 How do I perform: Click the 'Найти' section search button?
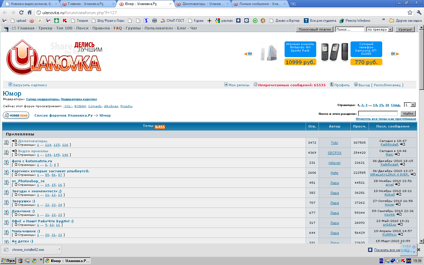pyautogui.click(x=408, y=114)
